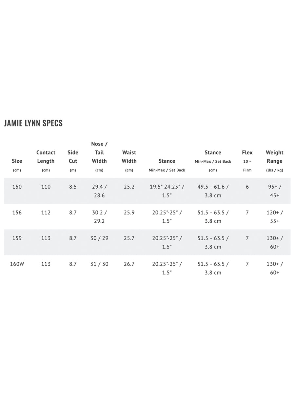
Task: Click the 25.2 waist width value
Action: pyautogui.click(x=129, y=187)
